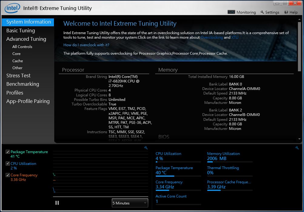Click Turbo Overclockable True value

pyautogui.click(x=112, y=104)
